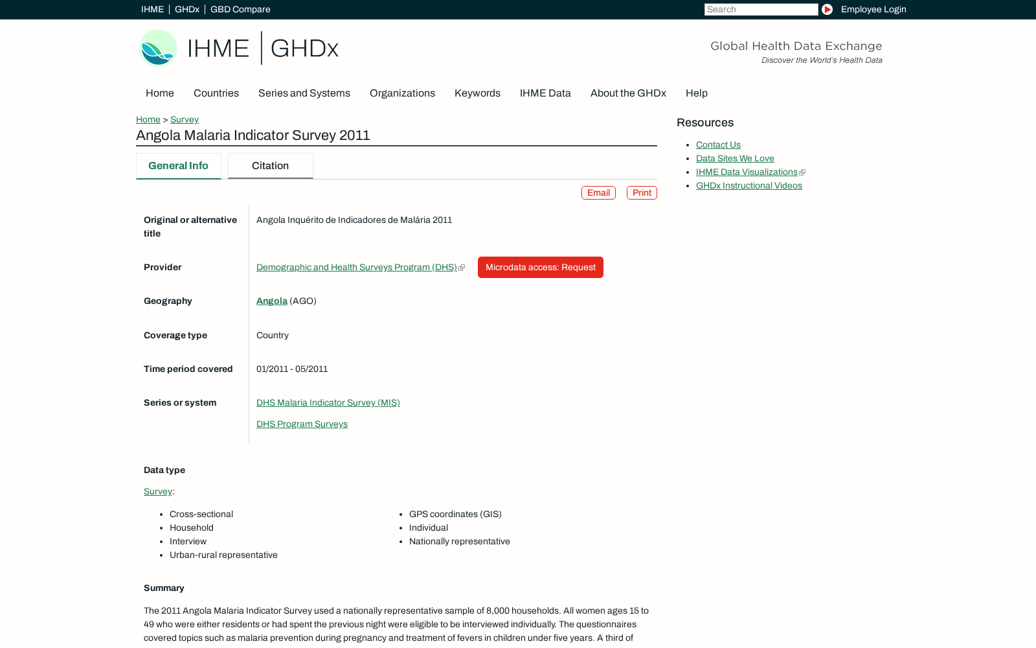1036x648 pixels.
Task: Open the IHME link in top bar
Action: 153,9
